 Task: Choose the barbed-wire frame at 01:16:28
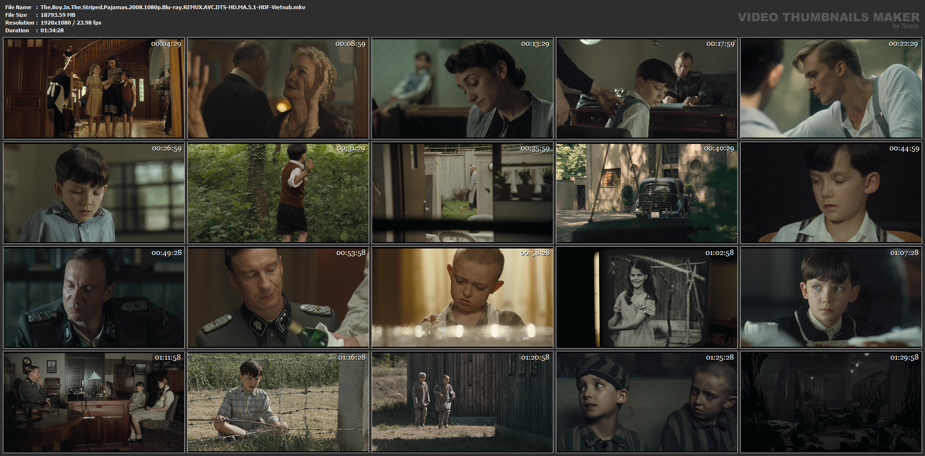[278, 402]
